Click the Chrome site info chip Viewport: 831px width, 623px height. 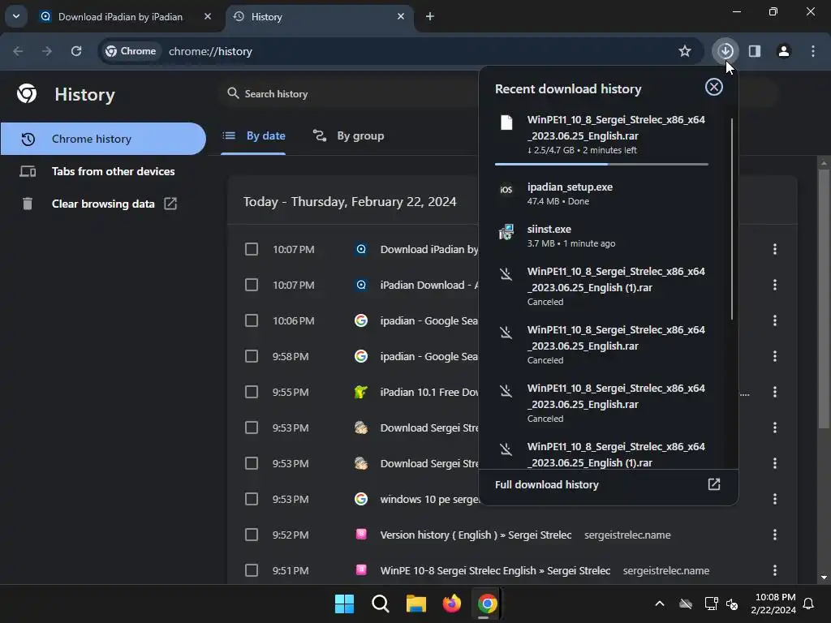(x=131, y=51)
